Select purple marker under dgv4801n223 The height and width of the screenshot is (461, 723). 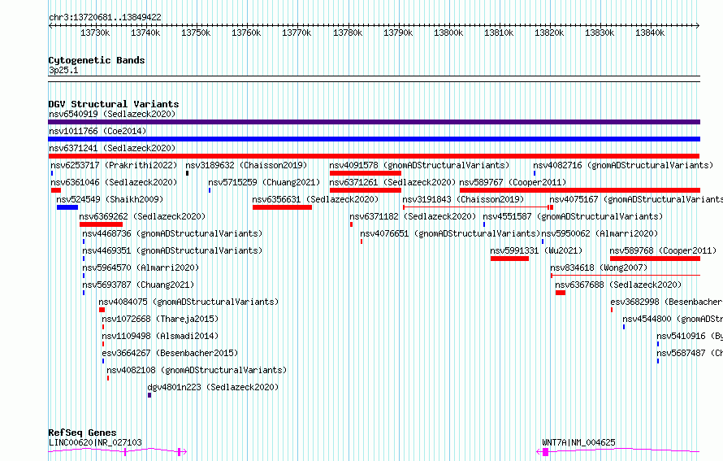click(149, 395)
